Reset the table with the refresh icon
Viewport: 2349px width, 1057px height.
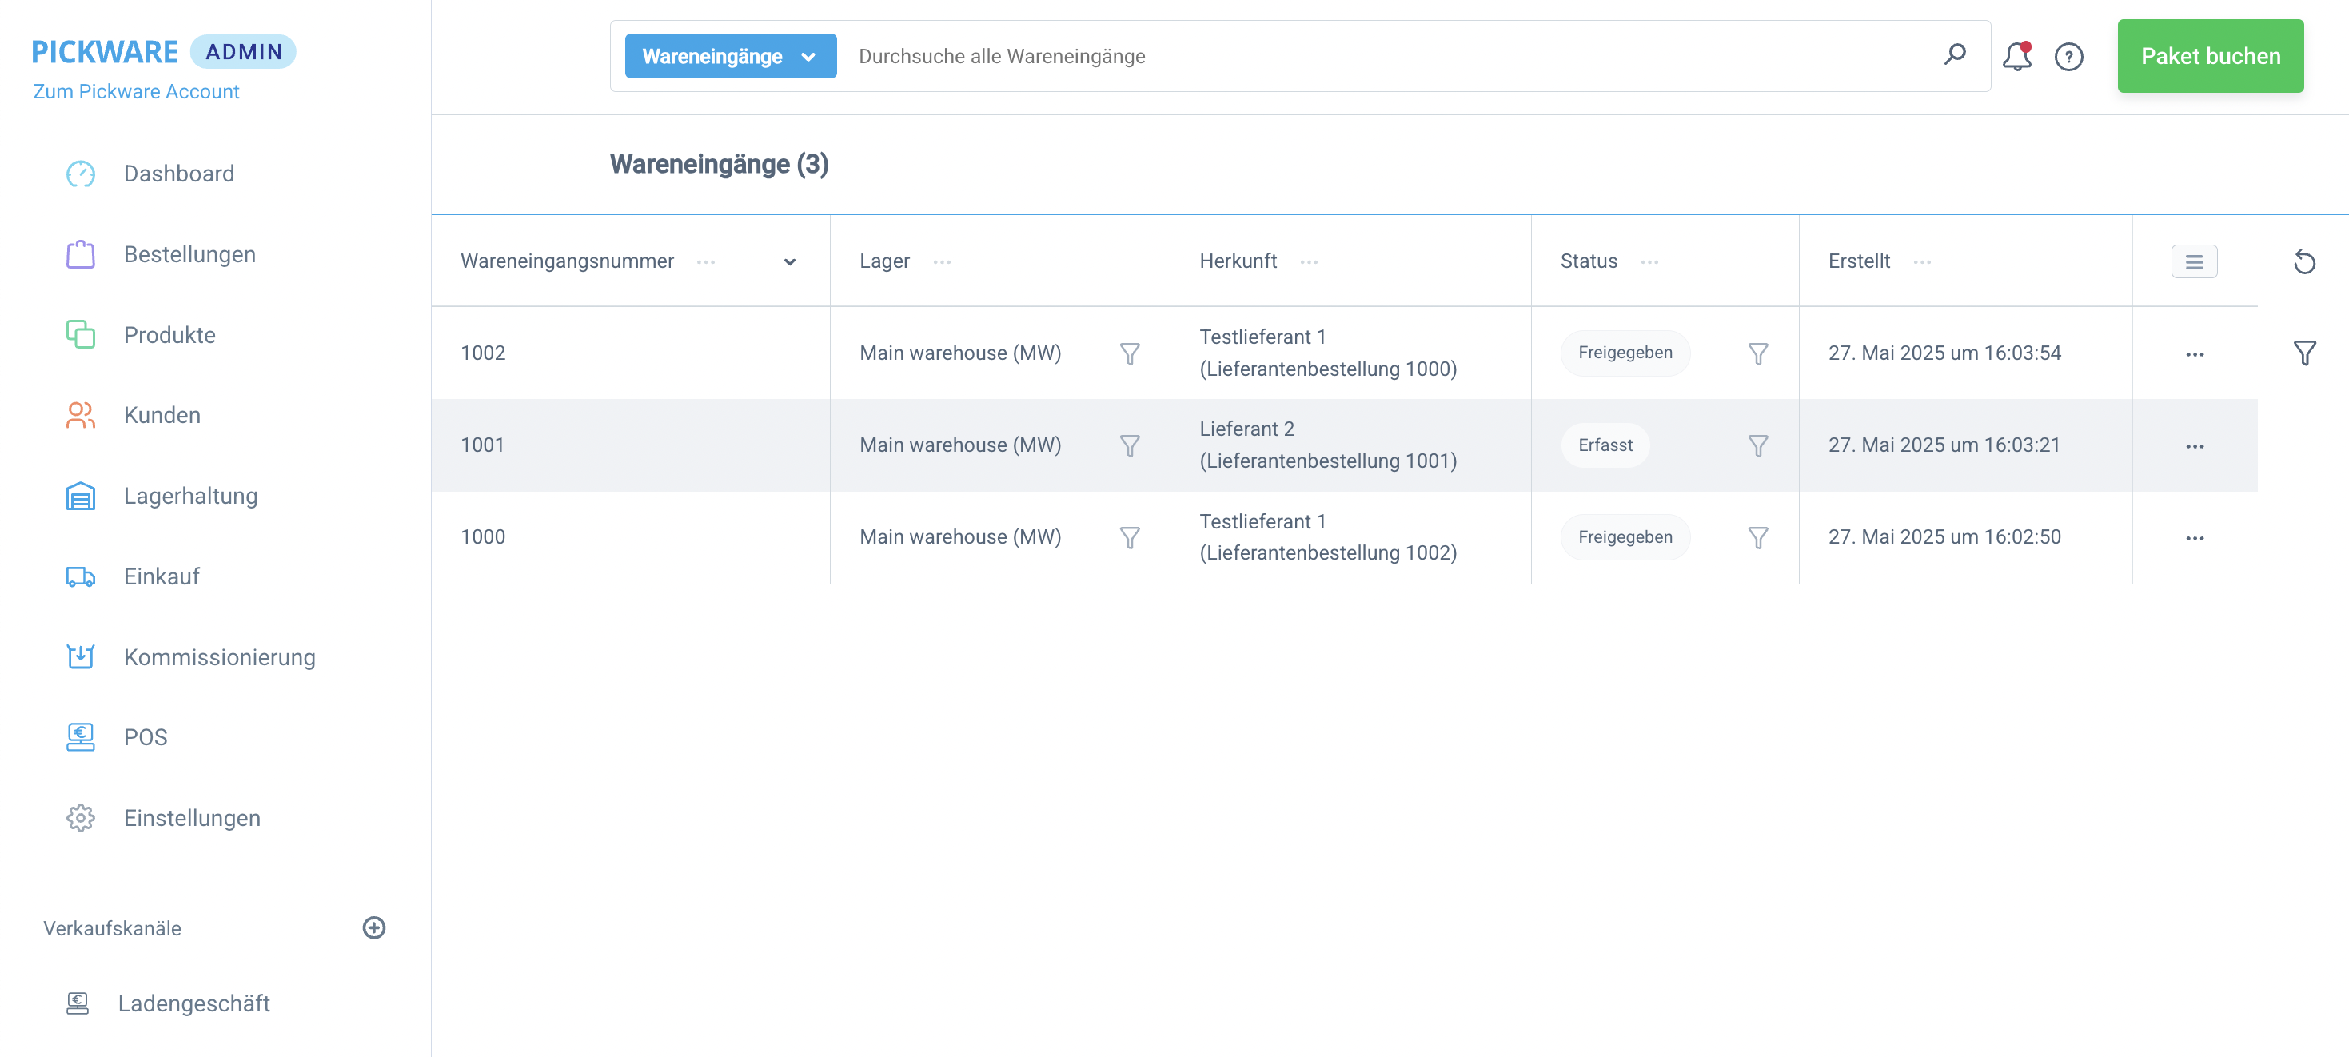2304,261
